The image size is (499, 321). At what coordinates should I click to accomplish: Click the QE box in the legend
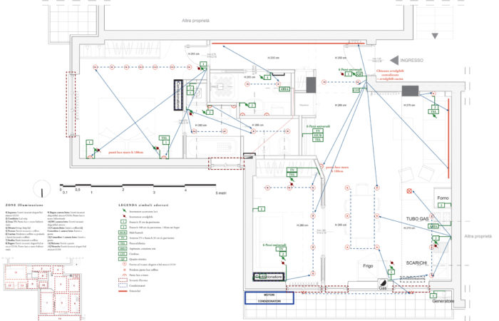click(x=123, y=259)
